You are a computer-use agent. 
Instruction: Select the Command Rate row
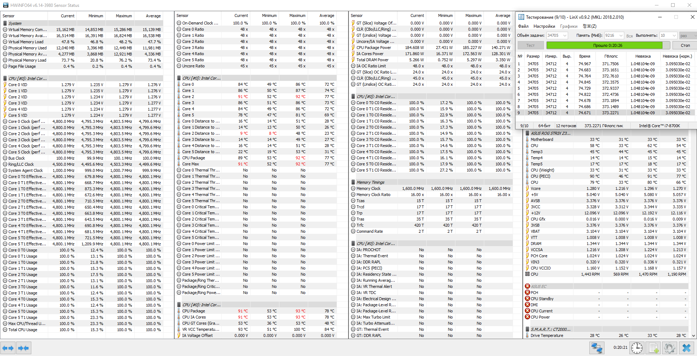[432, 231]
